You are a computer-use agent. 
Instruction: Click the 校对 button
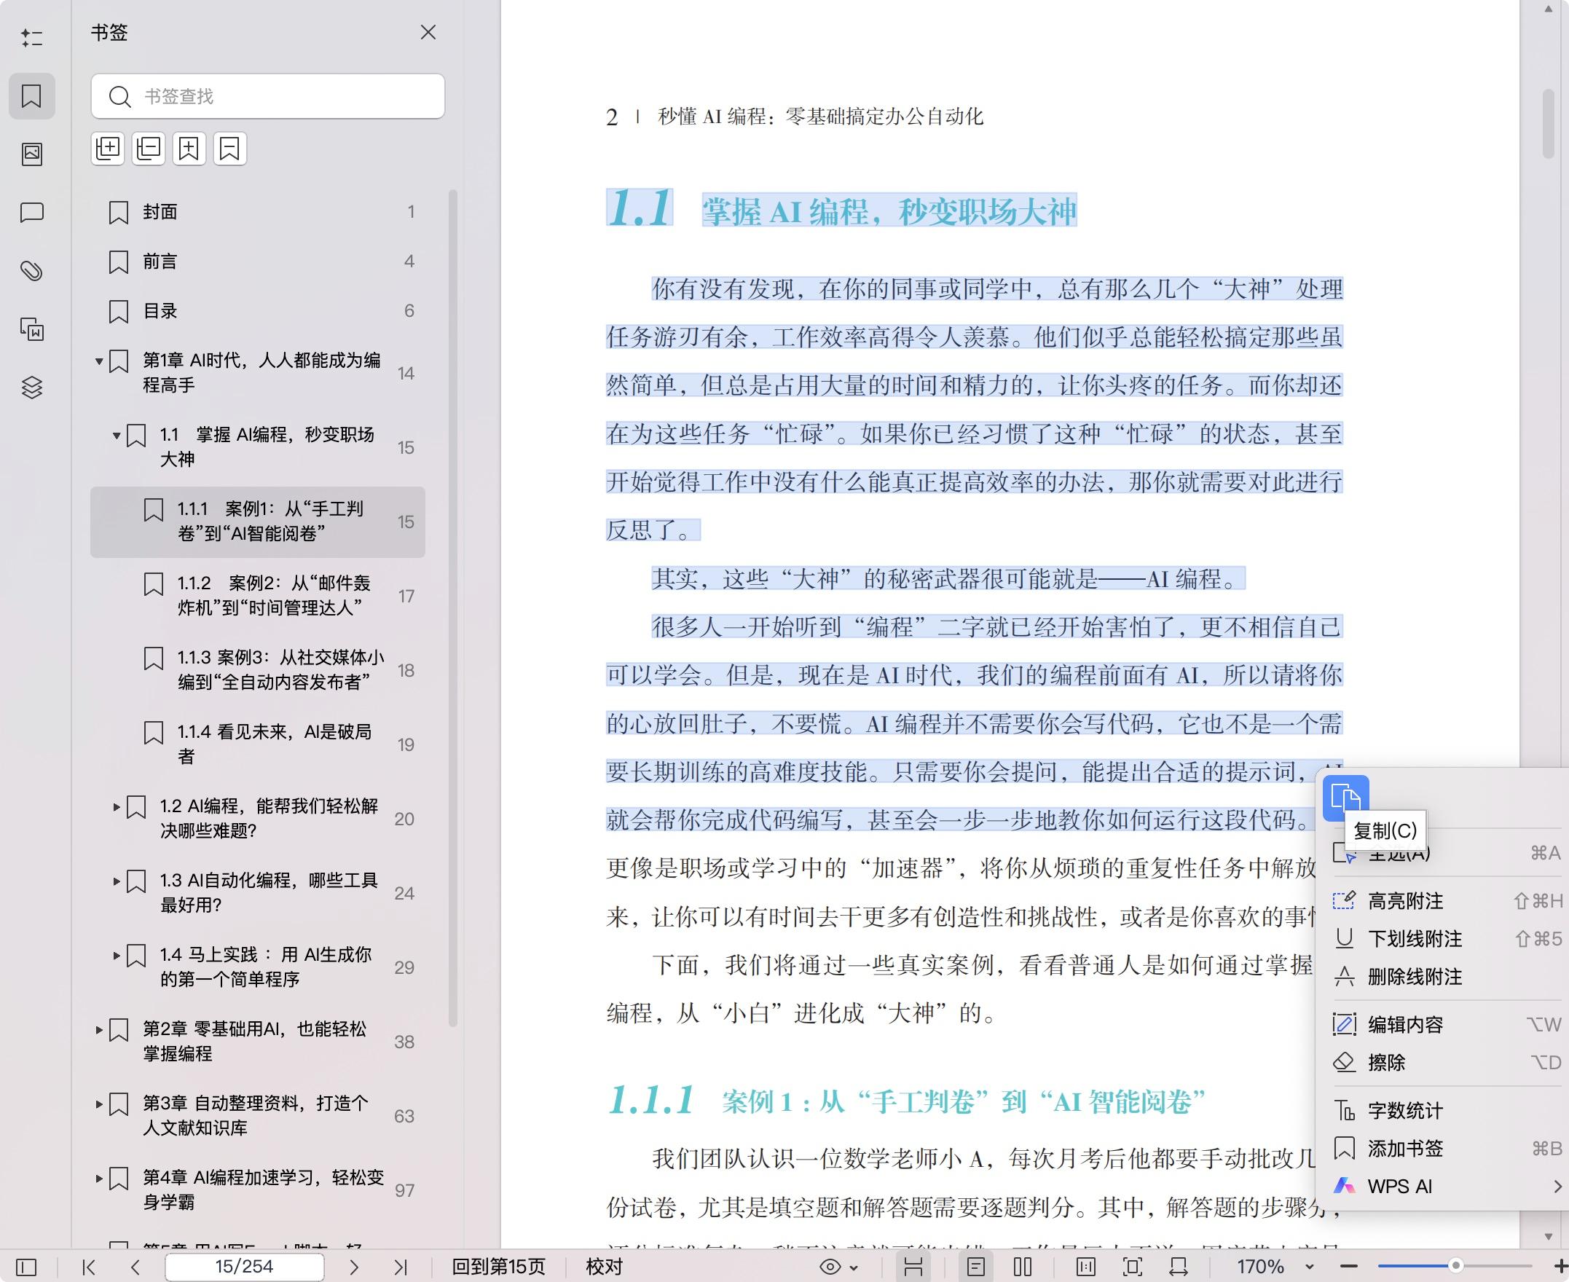[x=604, y=1267]
